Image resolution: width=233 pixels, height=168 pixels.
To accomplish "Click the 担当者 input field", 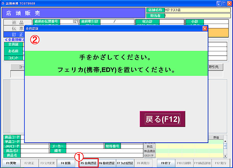I will click(x=197, y=16).
